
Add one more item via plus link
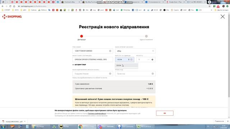(79, 64)
